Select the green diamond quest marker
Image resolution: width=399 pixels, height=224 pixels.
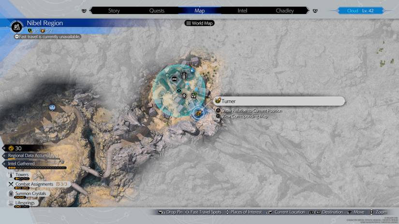[179, 90]
